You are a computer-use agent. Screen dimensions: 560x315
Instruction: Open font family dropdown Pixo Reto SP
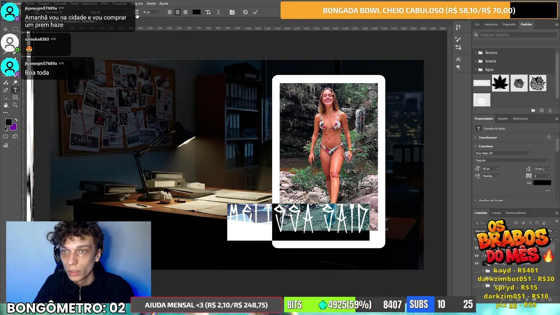pyautogui.click(x=503, y=153)
